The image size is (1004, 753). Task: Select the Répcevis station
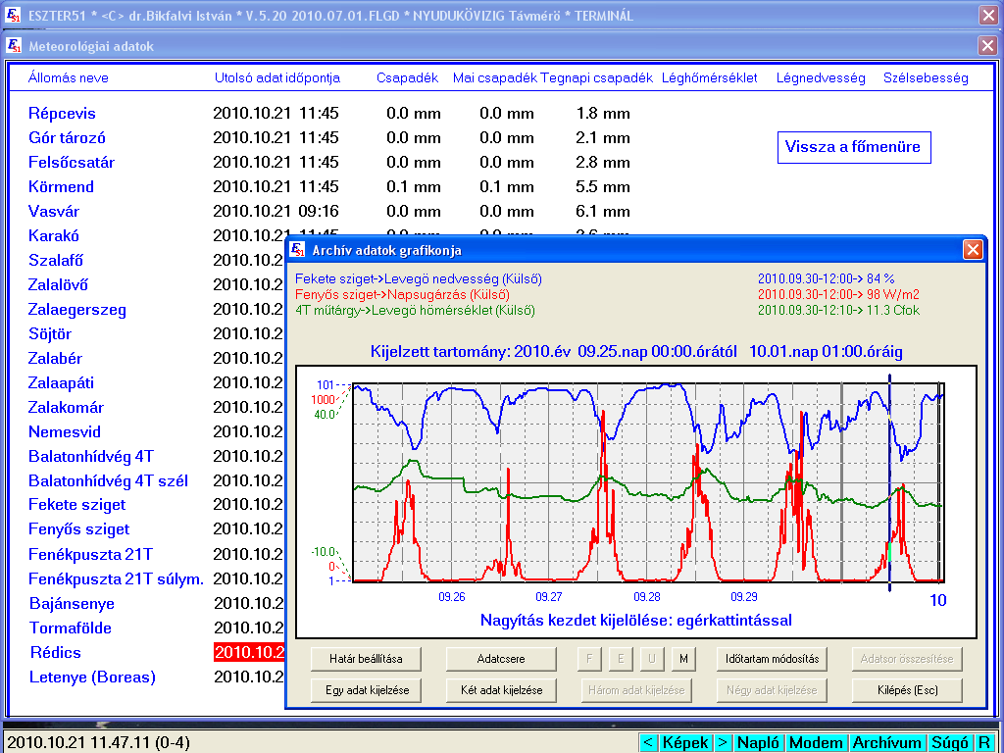click(62, 114)
